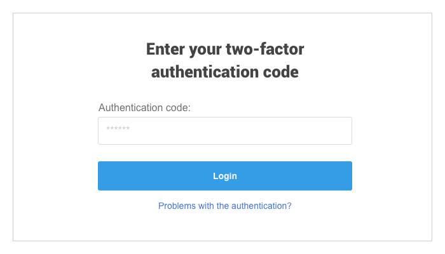Screen dimensions: 445x254
Task: Activate the two-factor code entry field
Action: click(x=225, y=131)
